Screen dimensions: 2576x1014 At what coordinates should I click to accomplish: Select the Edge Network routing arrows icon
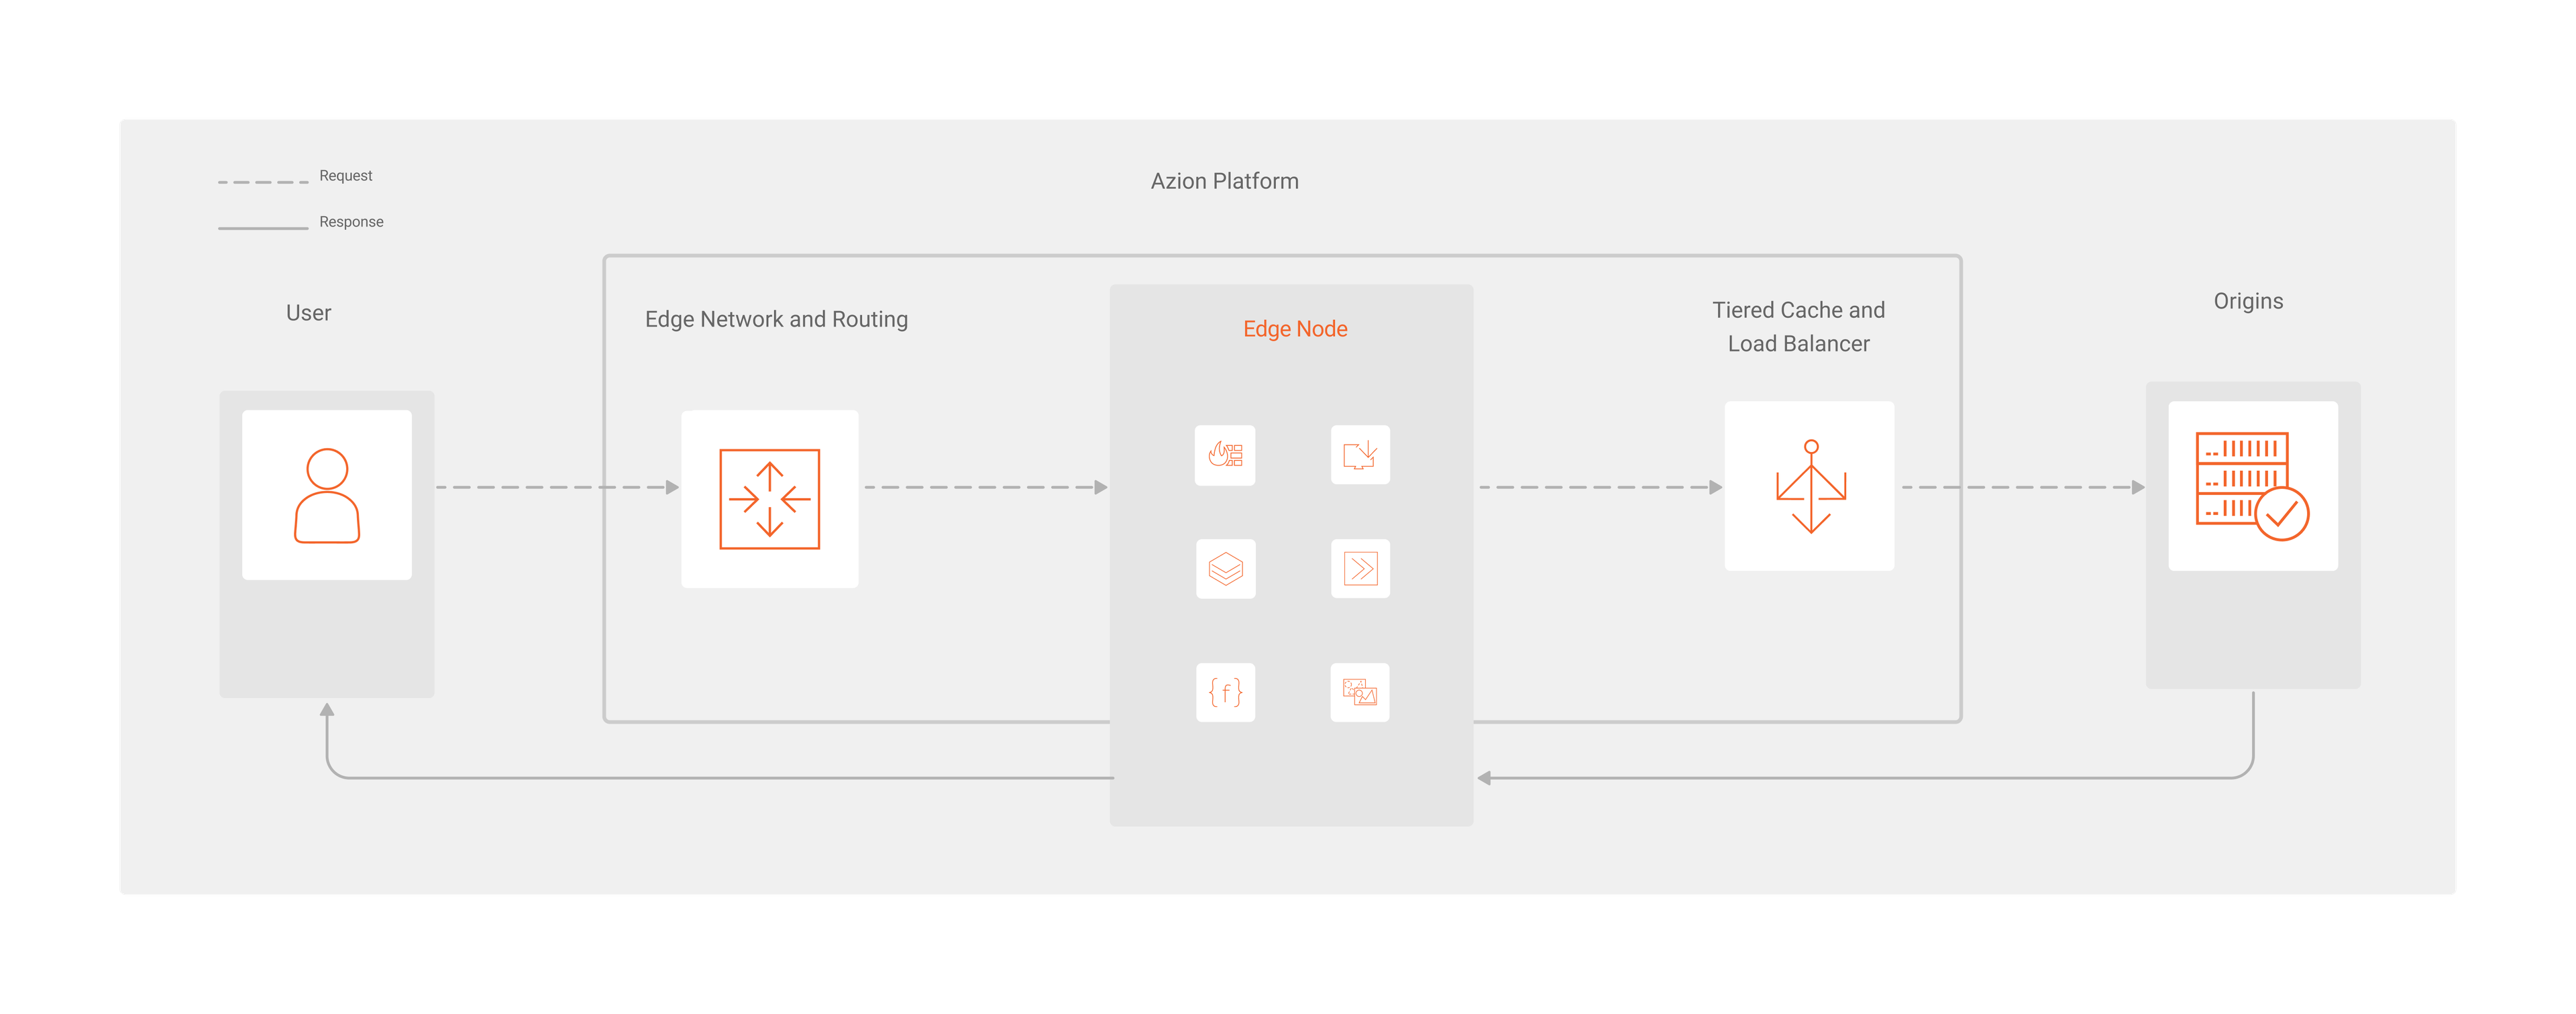769,498
